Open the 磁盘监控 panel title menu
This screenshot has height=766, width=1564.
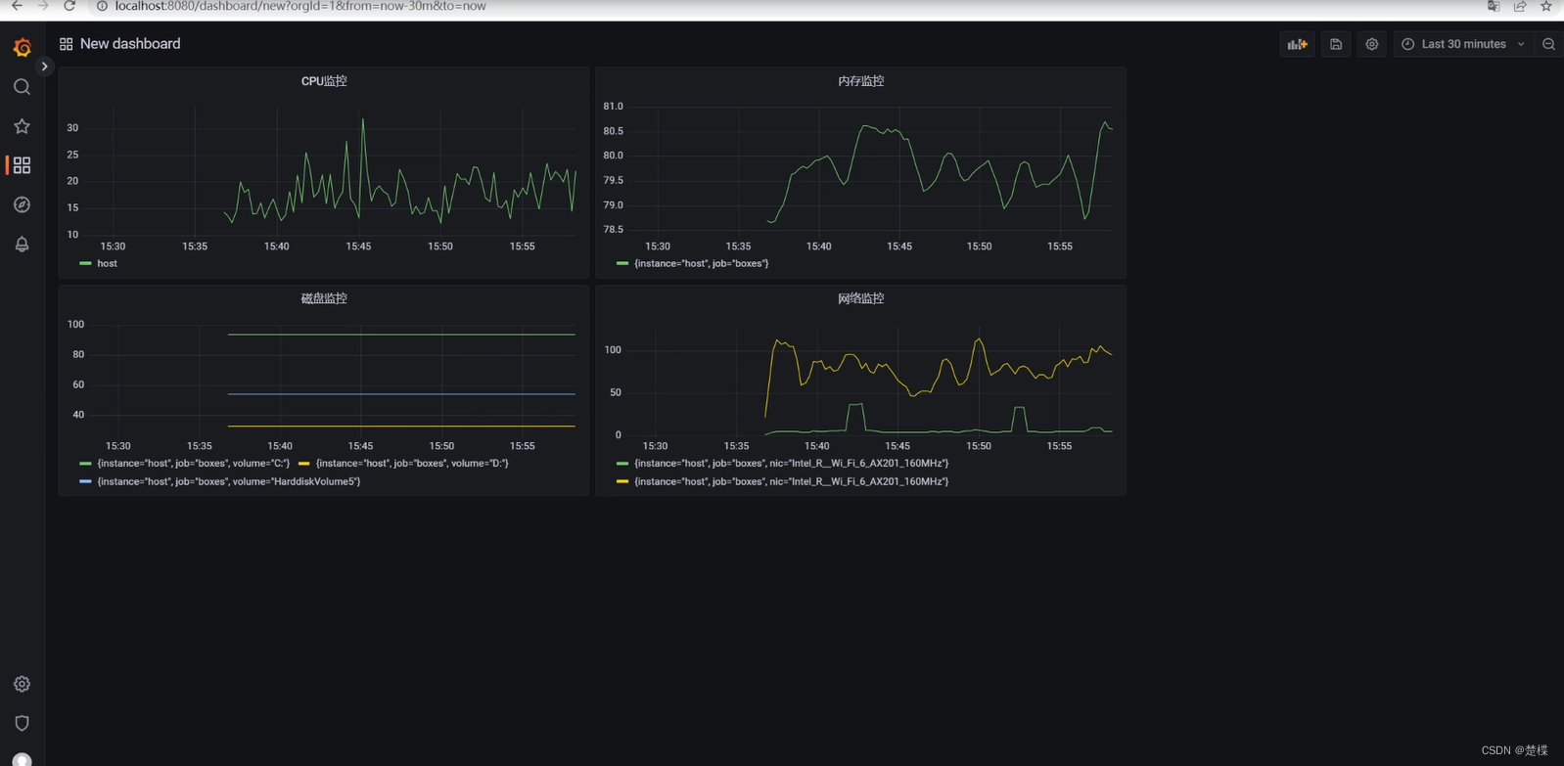pyautogui.click(x=324, y=298)
